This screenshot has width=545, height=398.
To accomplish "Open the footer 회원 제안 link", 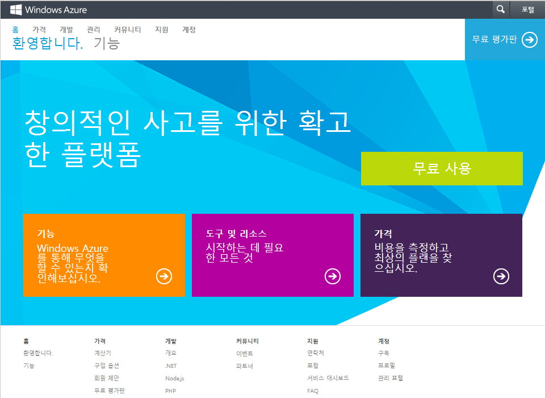I will 107,378.
